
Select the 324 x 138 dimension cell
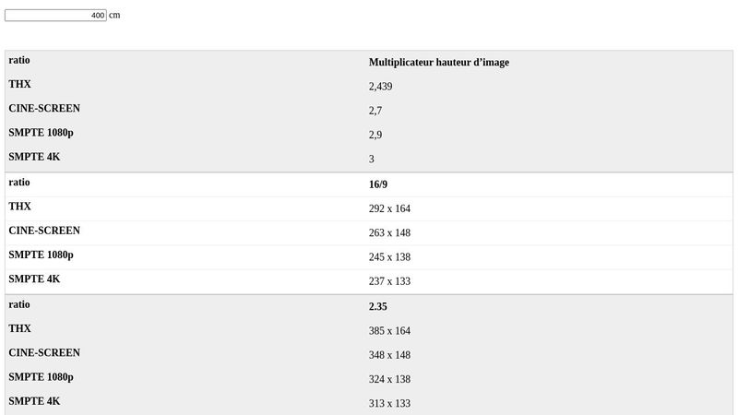pyautogui.click(x=389, y=379)
